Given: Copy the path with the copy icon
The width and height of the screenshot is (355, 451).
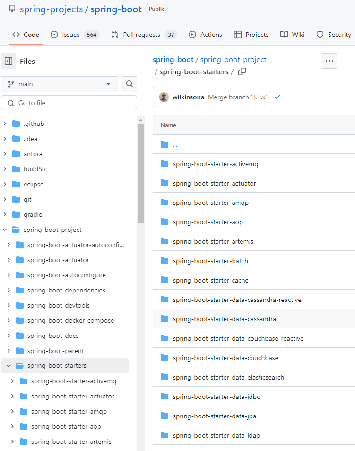Looking at the screenshot, I should (x=242, y=71).
